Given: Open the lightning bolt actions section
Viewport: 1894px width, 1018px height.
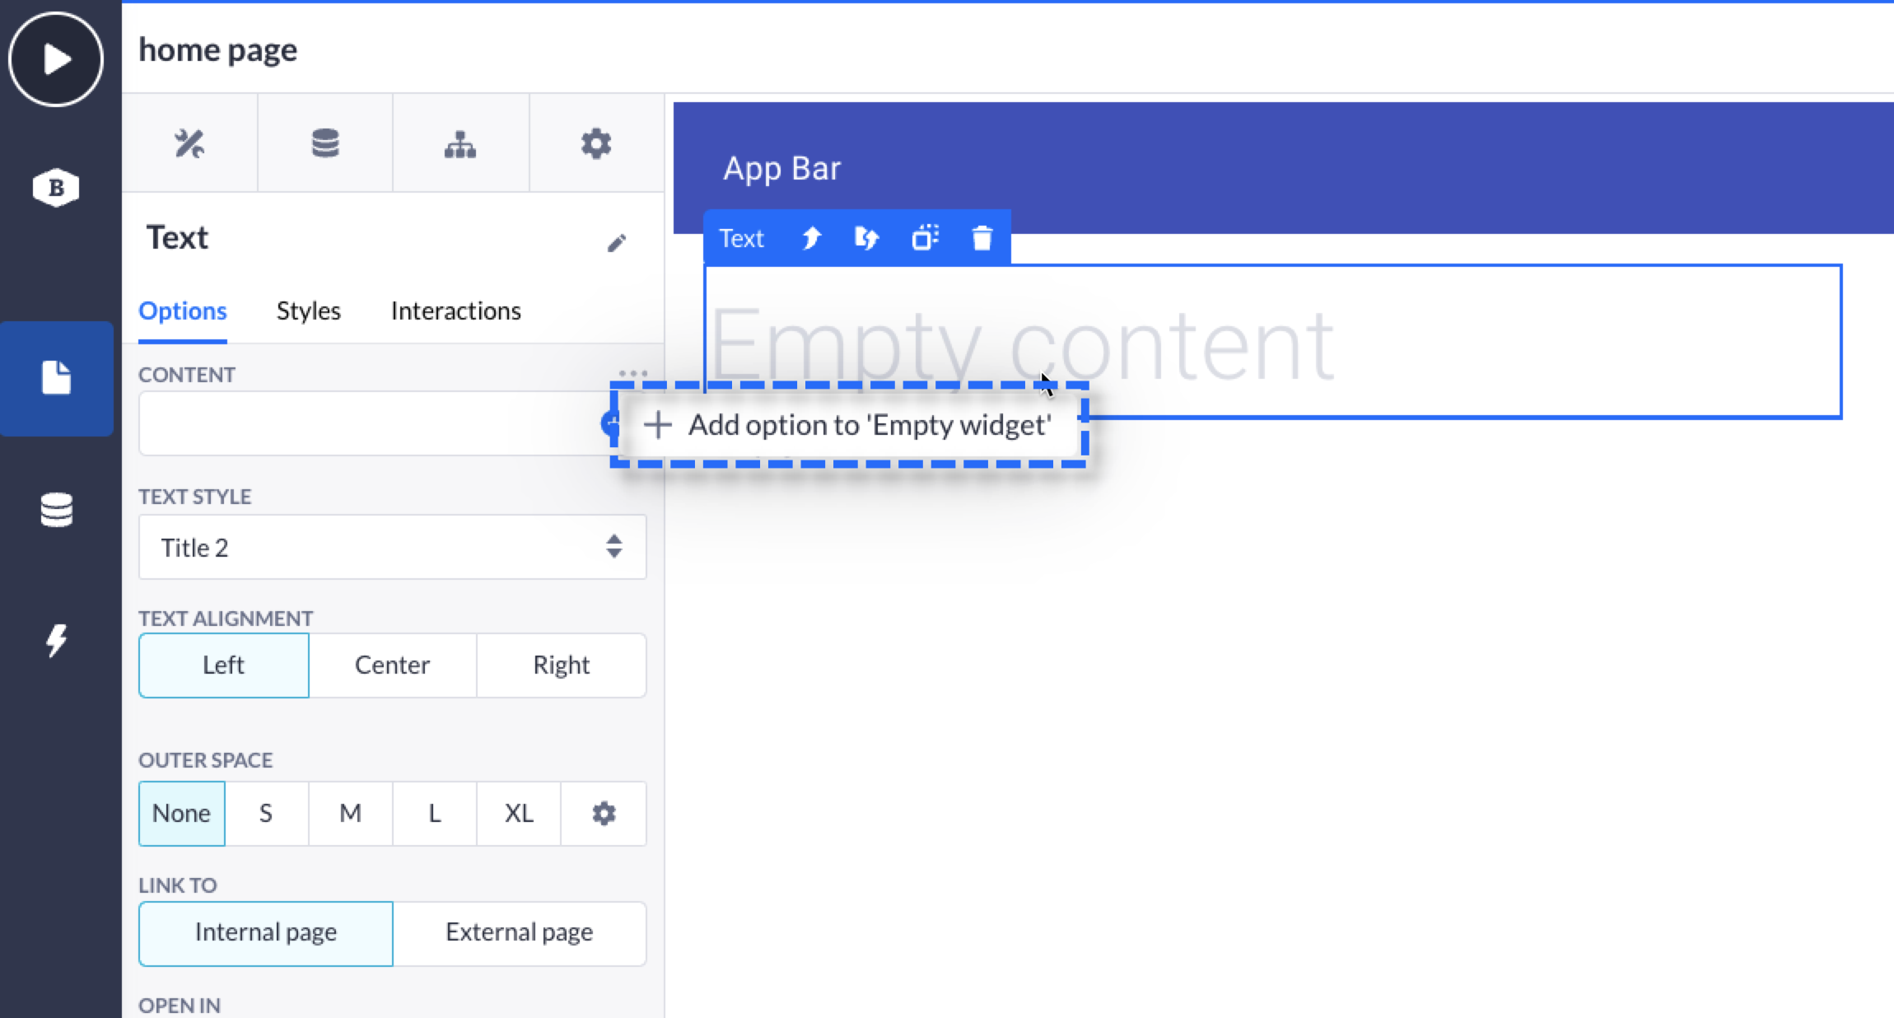Looking at the screenshot, I should (56, 641).
